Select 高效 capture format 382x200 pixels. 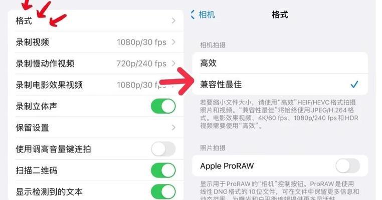click(x=280, y=63)
